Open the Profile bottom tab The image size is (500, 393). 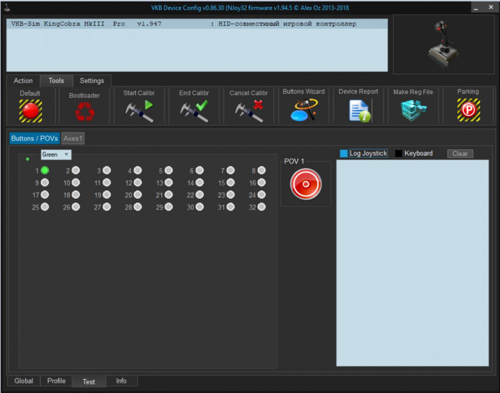(56, 381)
